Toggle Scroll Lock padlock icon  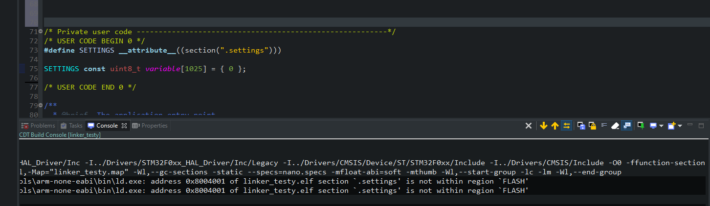(592, 126)
